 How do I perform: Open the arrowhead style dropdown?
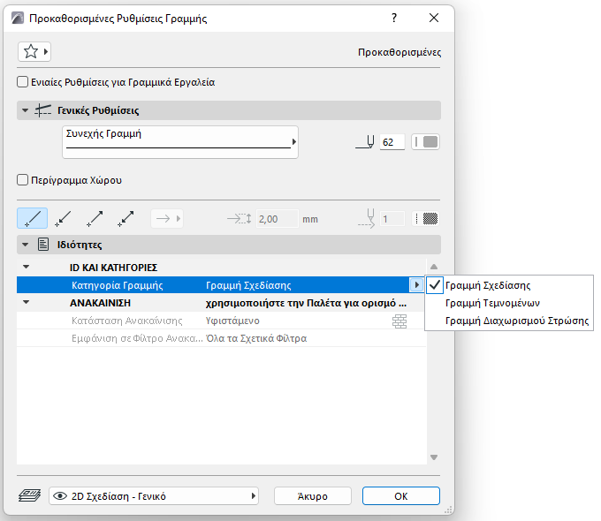pos(167,219)
